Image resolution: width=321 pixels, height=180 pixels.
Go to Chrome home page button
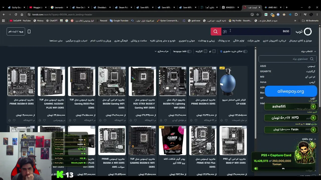(x=22, y=14)
